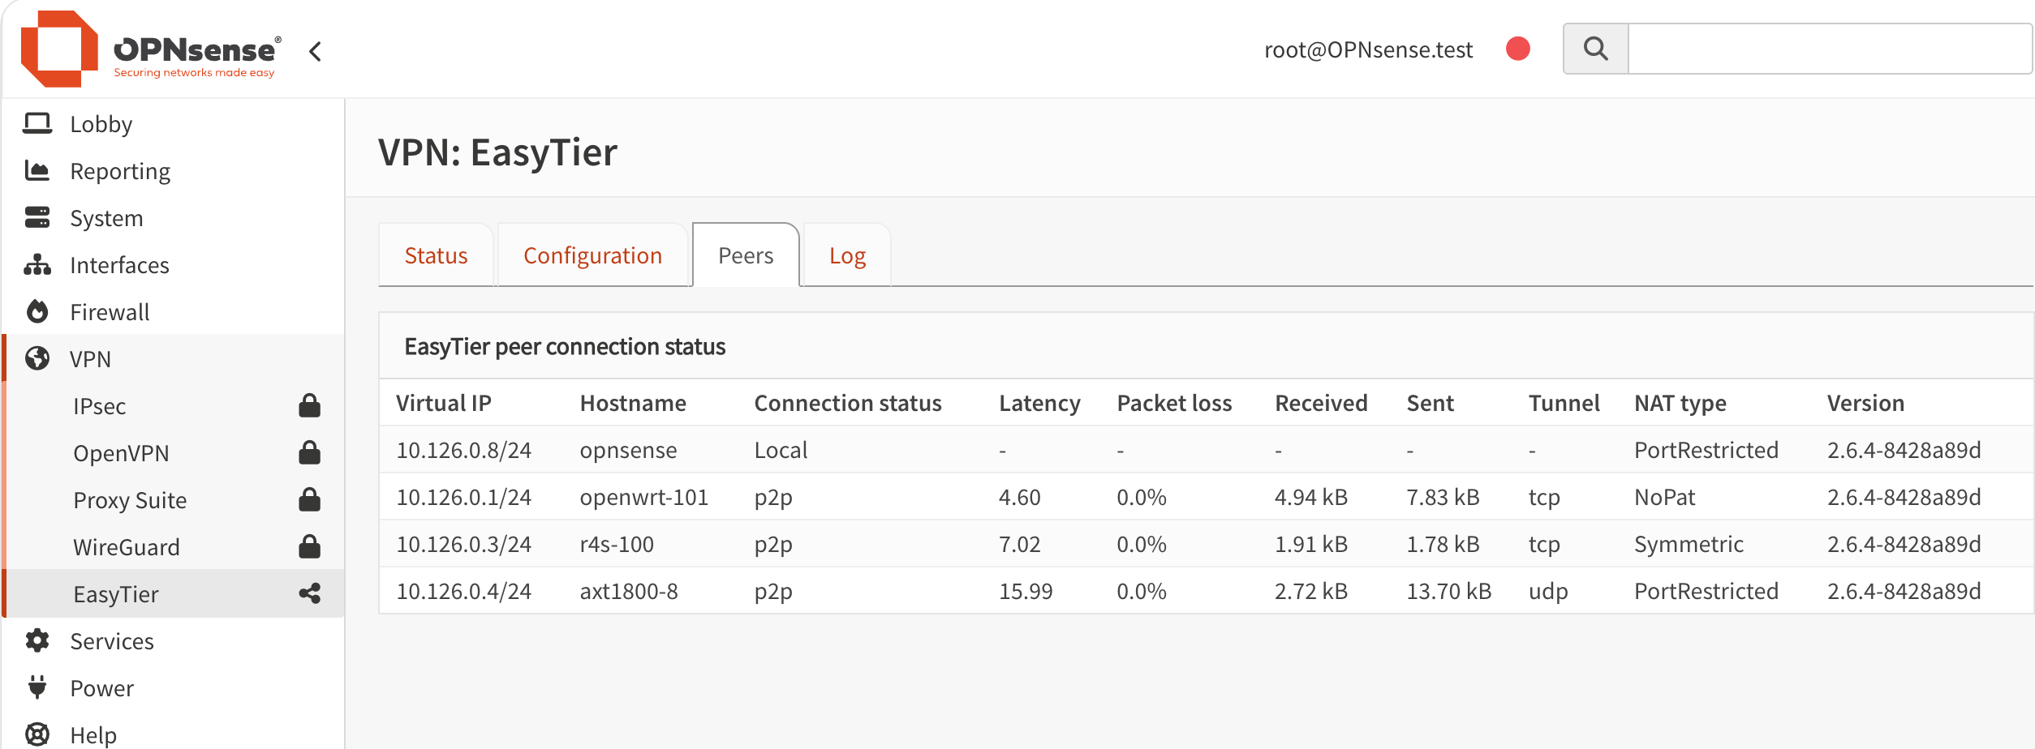
Task: Switch to the Configuration tab
Action: pyautogui.click(x=592, y=255)
